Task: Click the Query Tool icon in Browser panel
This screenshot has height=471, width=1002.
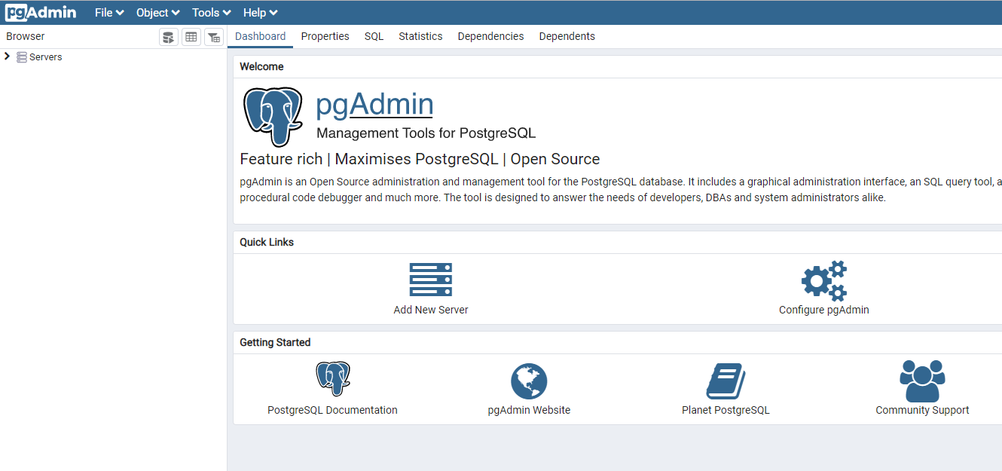Action: [x=169, y=37]
